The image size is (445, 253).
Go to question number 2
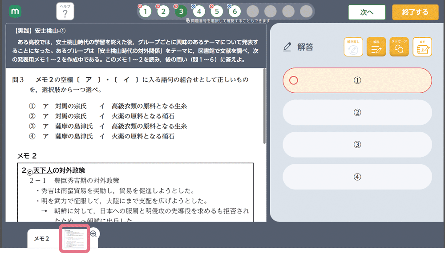163,12
